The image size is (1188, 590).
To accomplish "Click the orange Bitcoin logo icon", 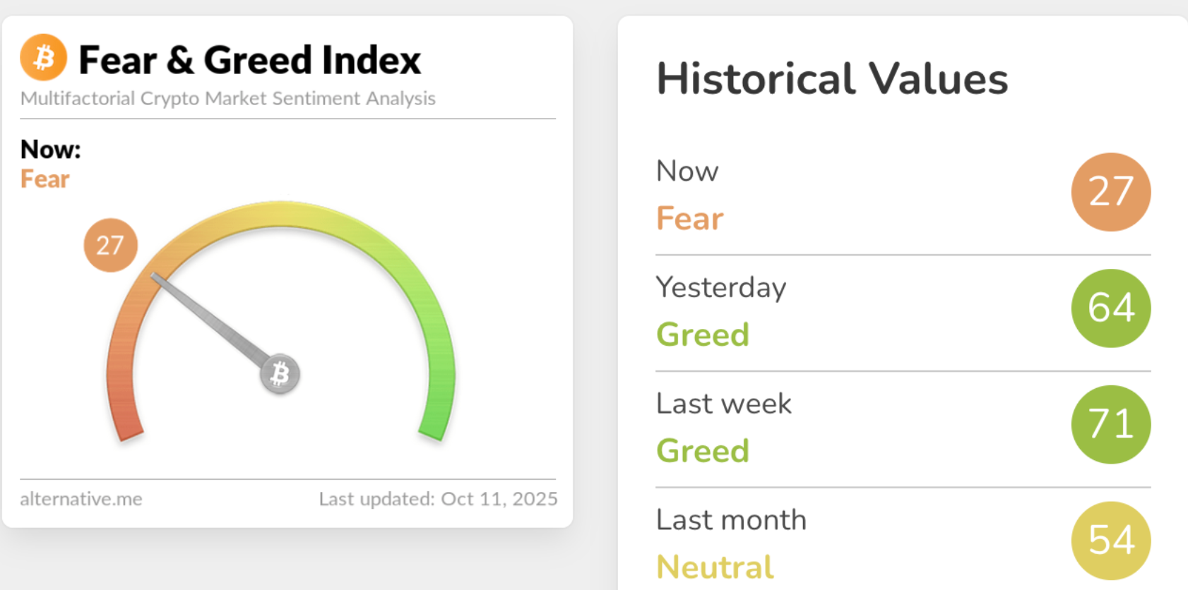I will 44,57.
